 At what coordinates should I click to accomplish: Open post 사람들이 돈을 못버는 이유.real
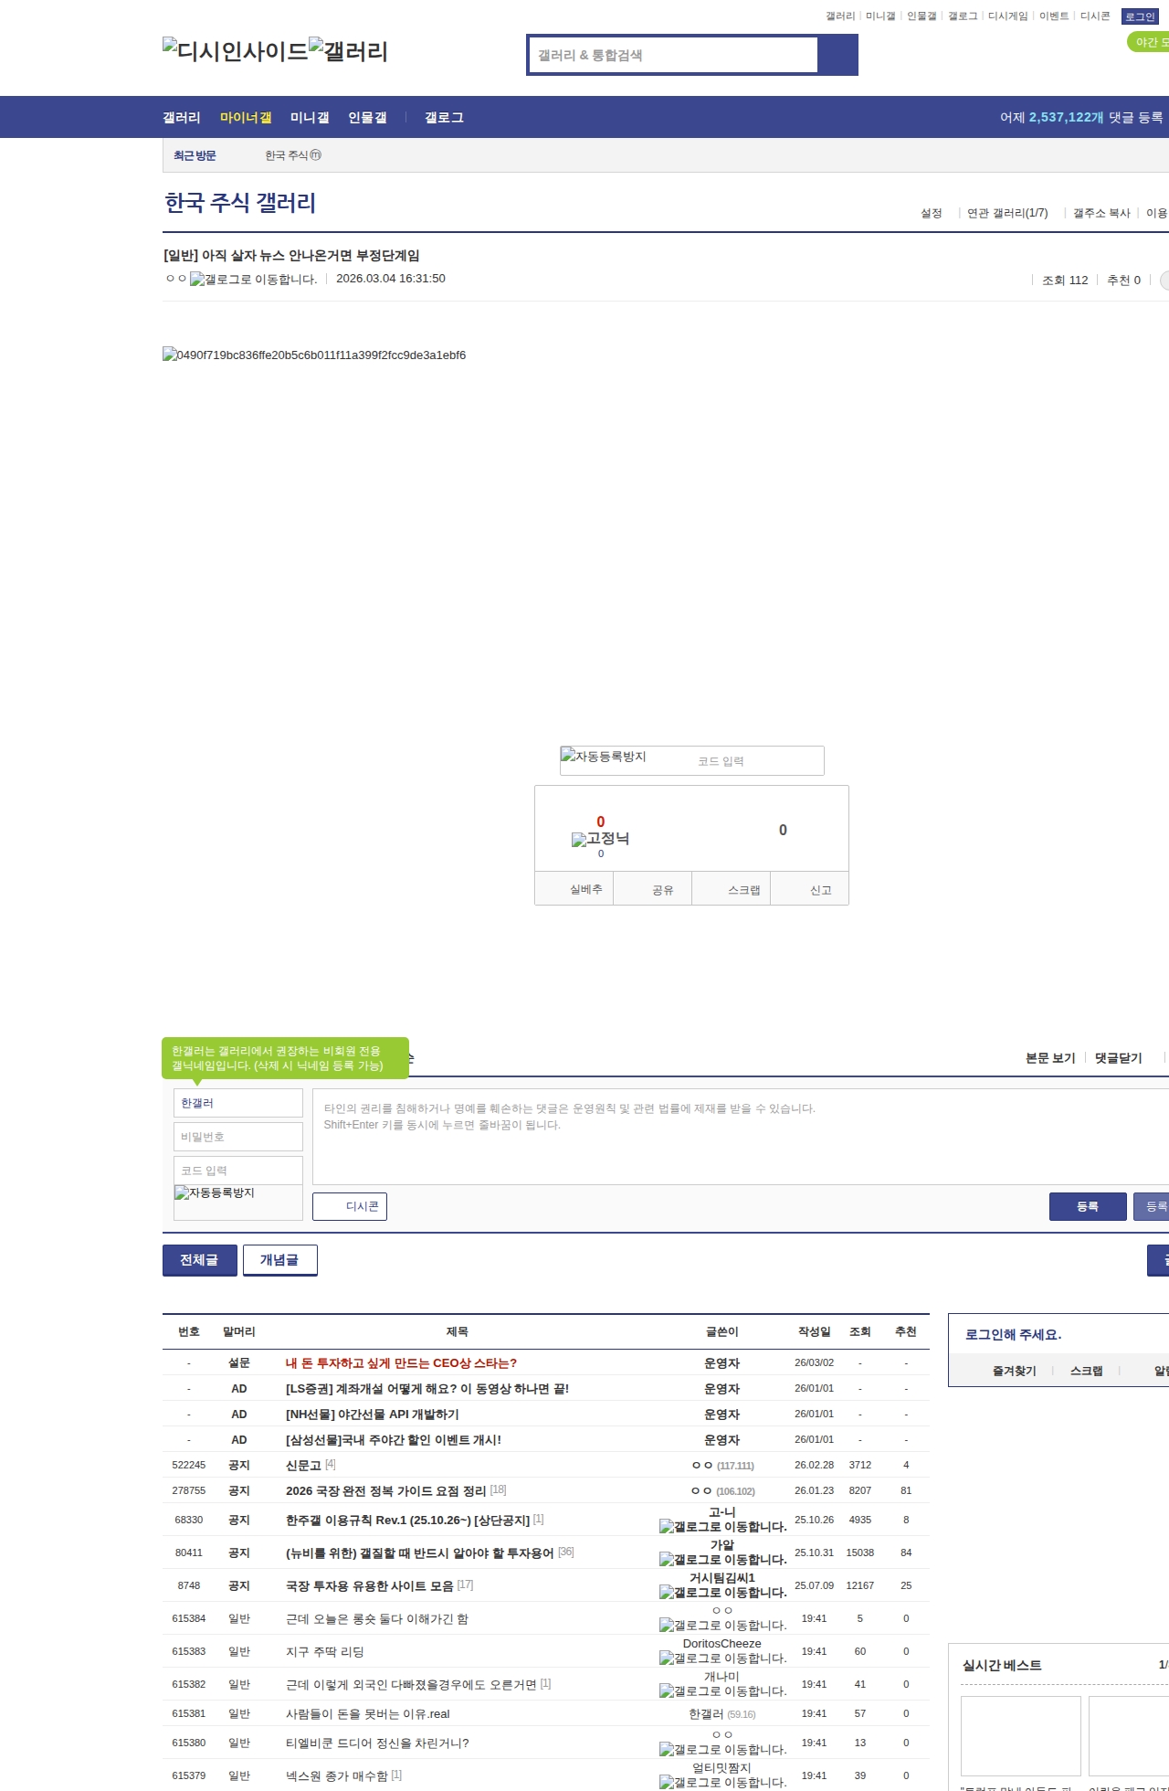click(368, 1713)
